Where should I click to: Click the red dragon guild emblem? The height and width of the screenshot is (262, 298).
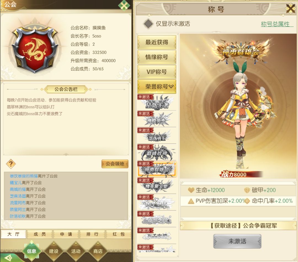pos(35,50)
